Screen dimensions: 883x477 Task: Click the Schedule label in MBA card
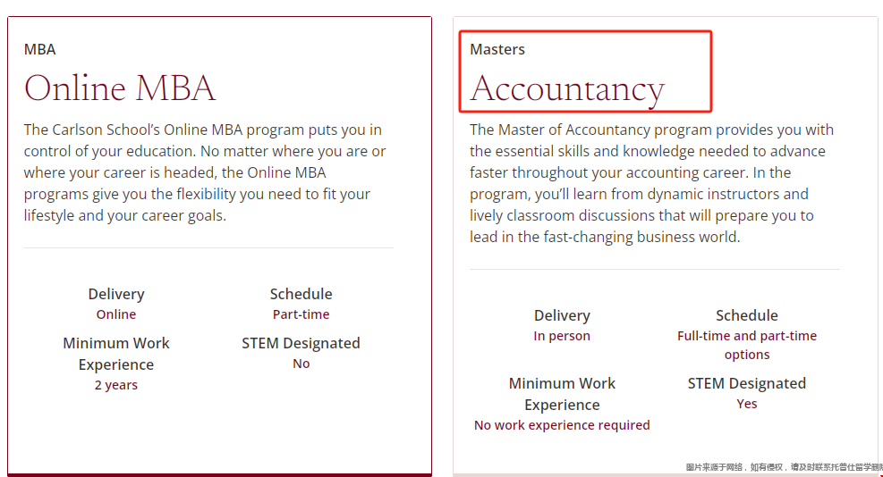coord(301,294)
